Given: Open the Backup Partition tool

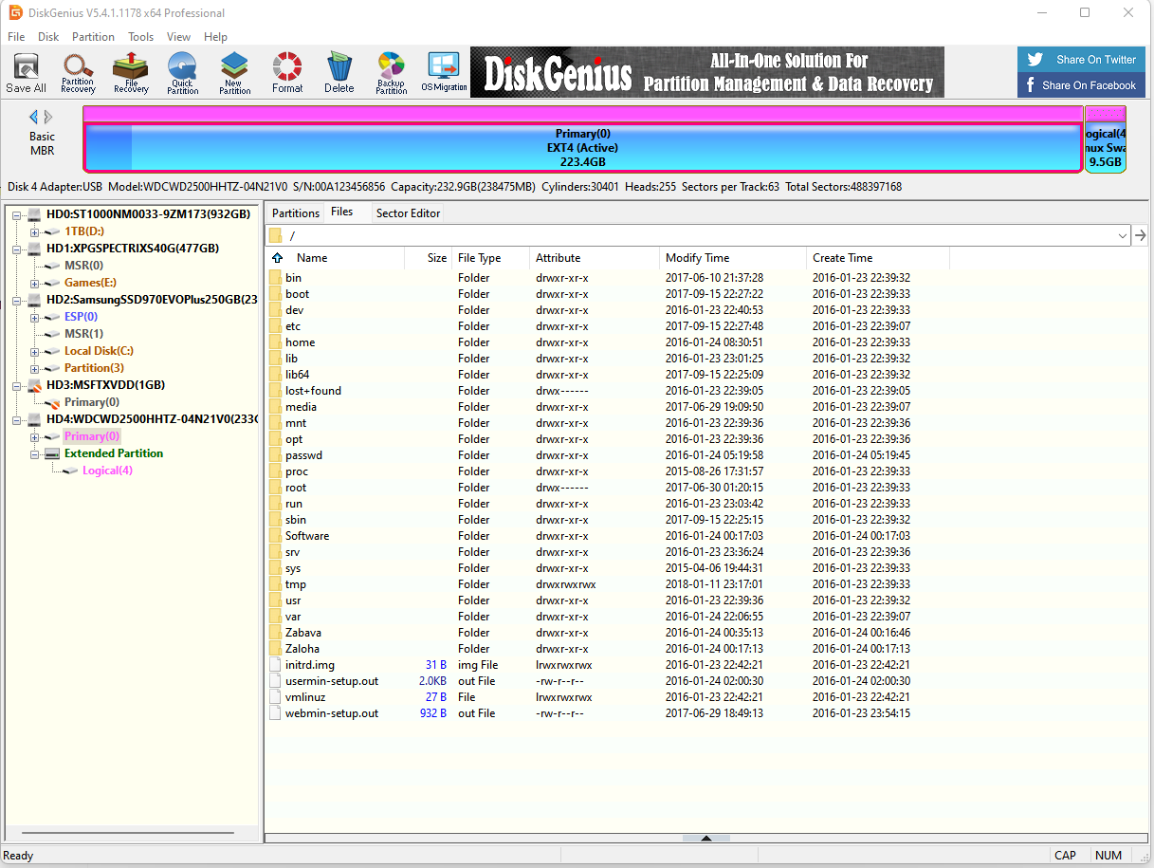Looking at the screenshot, I should point(391,72).
